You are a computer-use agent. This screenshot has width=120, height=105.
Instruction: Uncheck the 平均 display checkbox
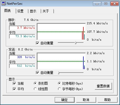14,89
